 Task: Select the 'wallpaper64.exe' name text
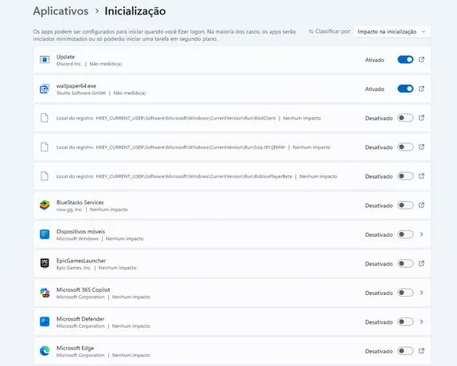click(76, 86)
